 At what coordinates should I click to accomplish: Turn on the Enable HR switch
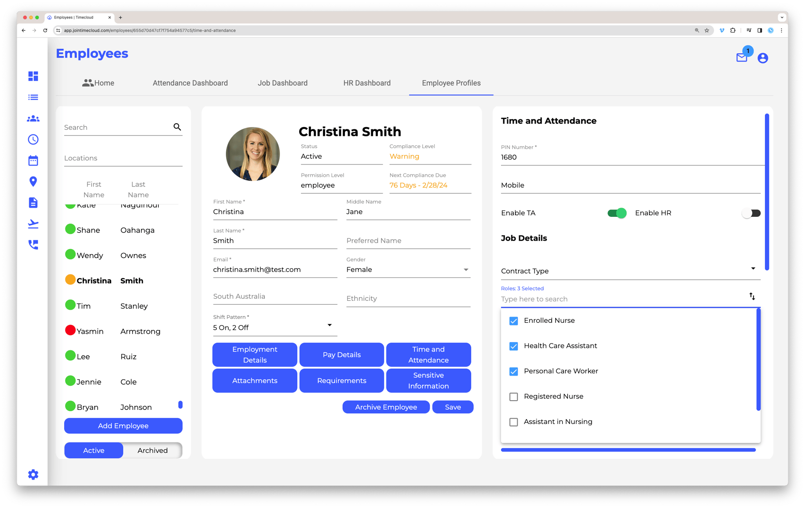pos(750,213)
